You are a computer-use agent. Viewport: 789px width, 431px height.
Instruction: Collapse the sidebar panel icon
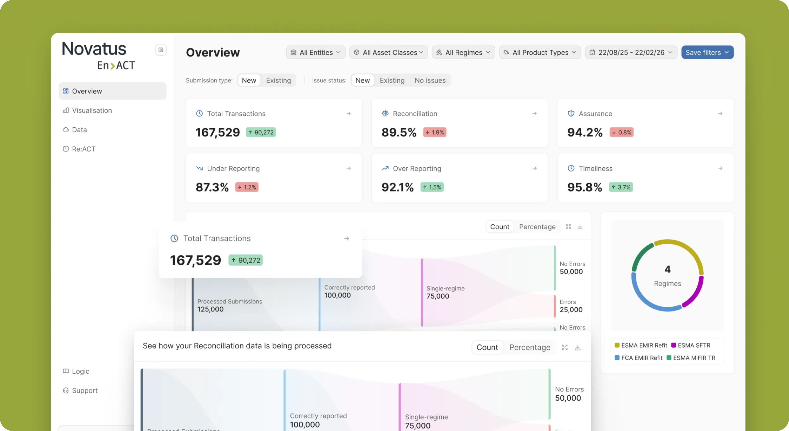(x=161, y=50)
